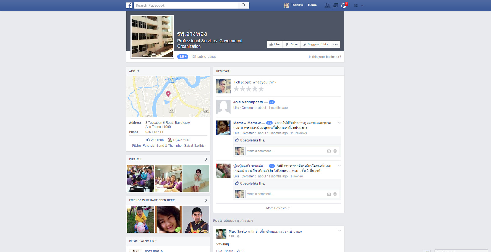Open options chevron on 1-star review
Image resolution: width=491 pixels, height=252 pixels.
tap(339, 166)
